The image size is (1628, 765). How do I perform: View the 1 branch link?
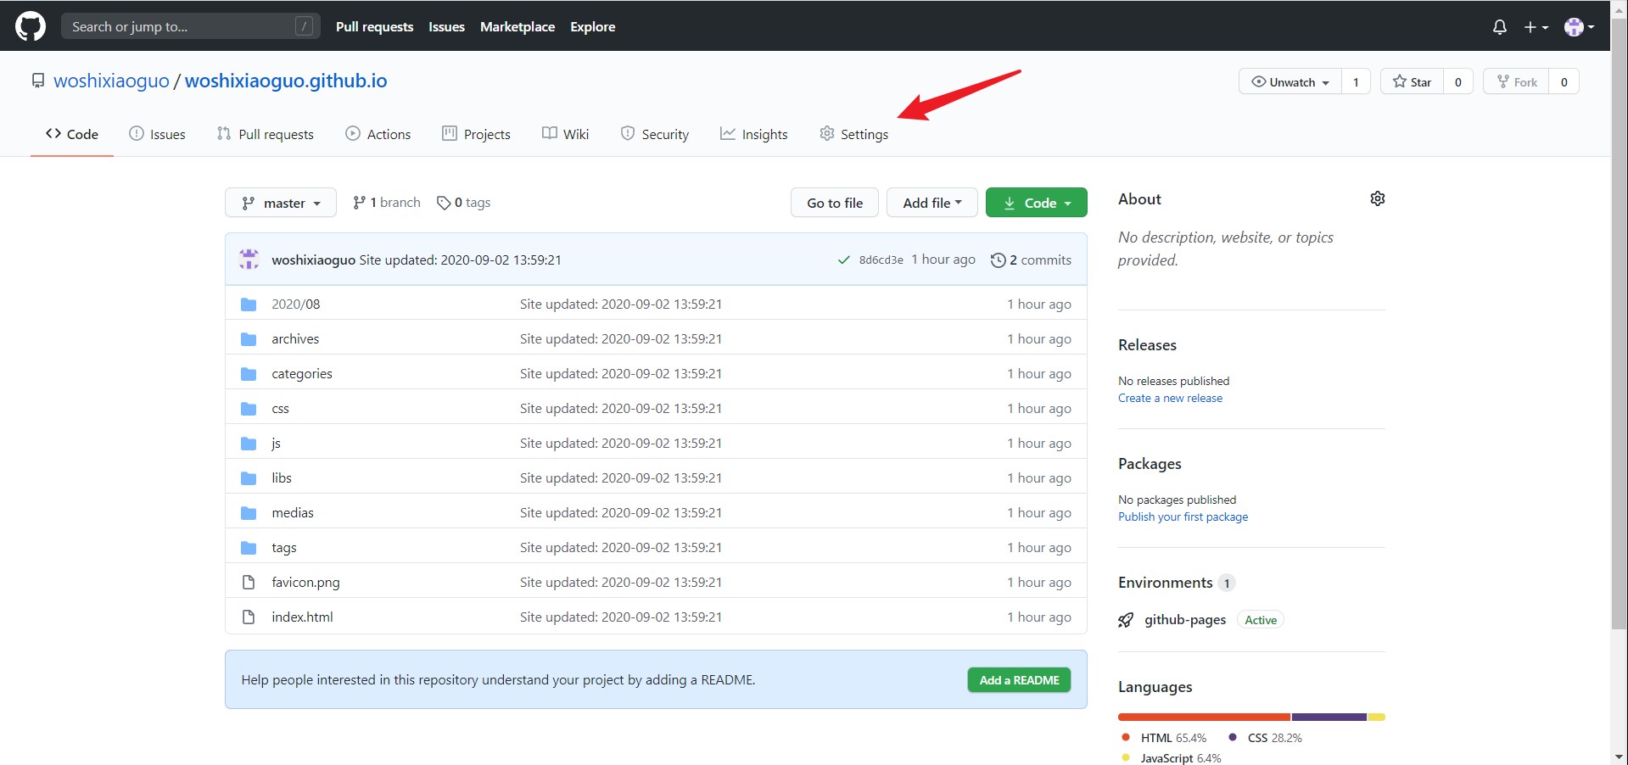pos(386,203)
